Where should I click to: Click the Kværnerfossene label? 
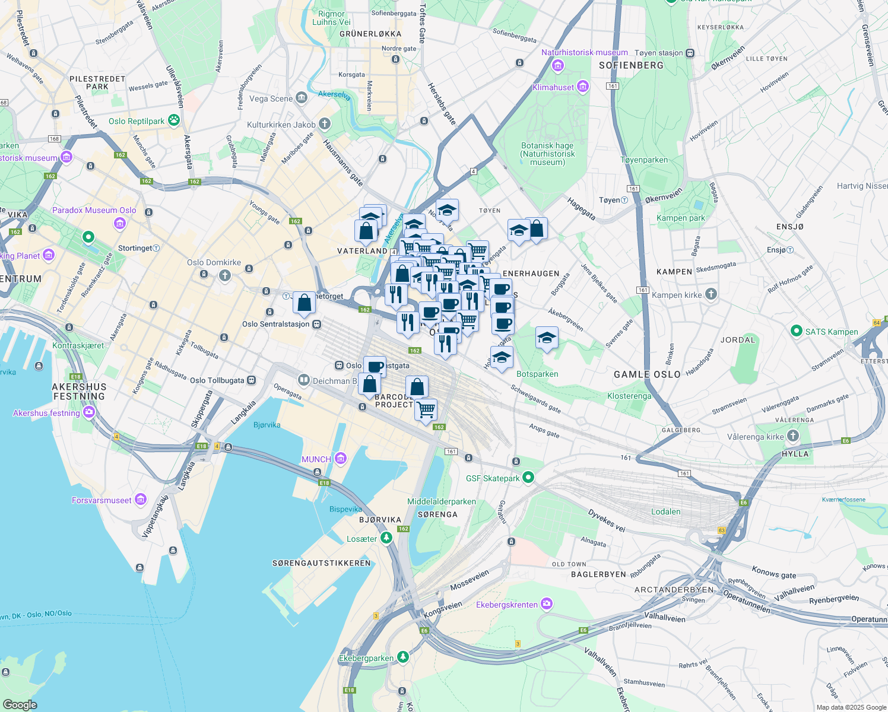pos(843,500)
